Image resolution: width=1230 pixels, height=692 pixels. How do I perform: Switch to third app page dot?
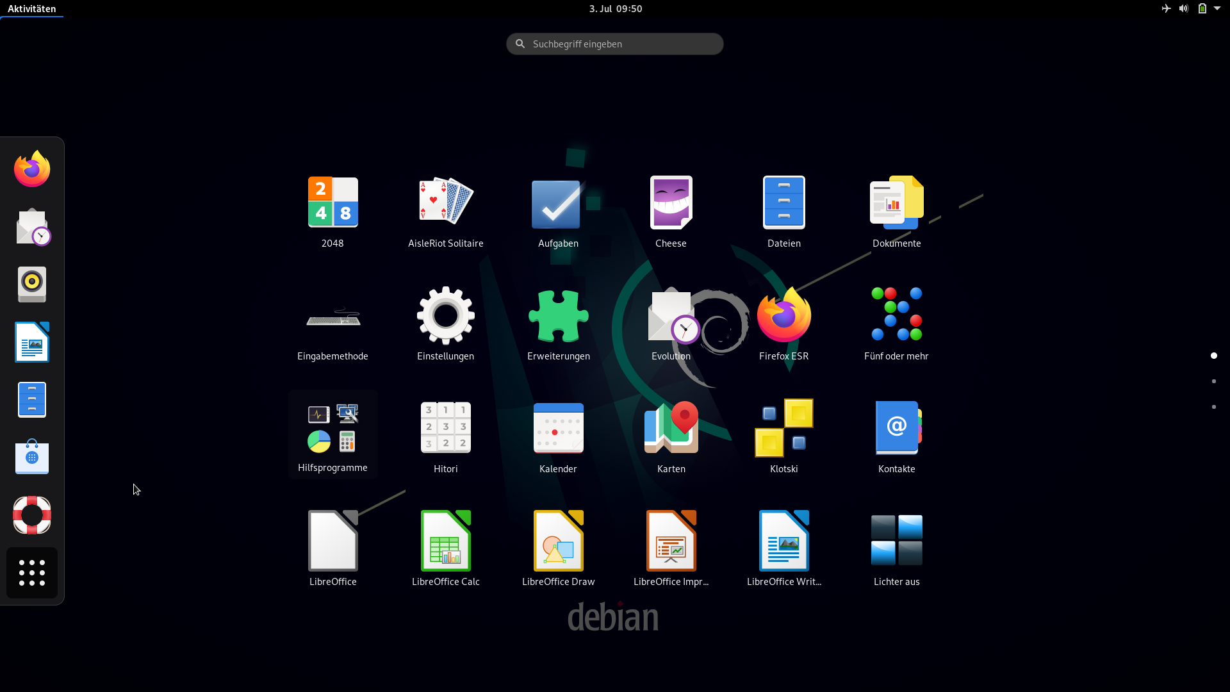click(1214, 407)
